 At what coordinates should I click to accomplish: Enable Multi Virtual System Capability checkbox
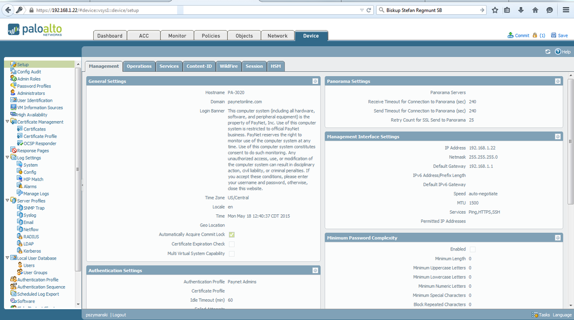pos(232,253)
